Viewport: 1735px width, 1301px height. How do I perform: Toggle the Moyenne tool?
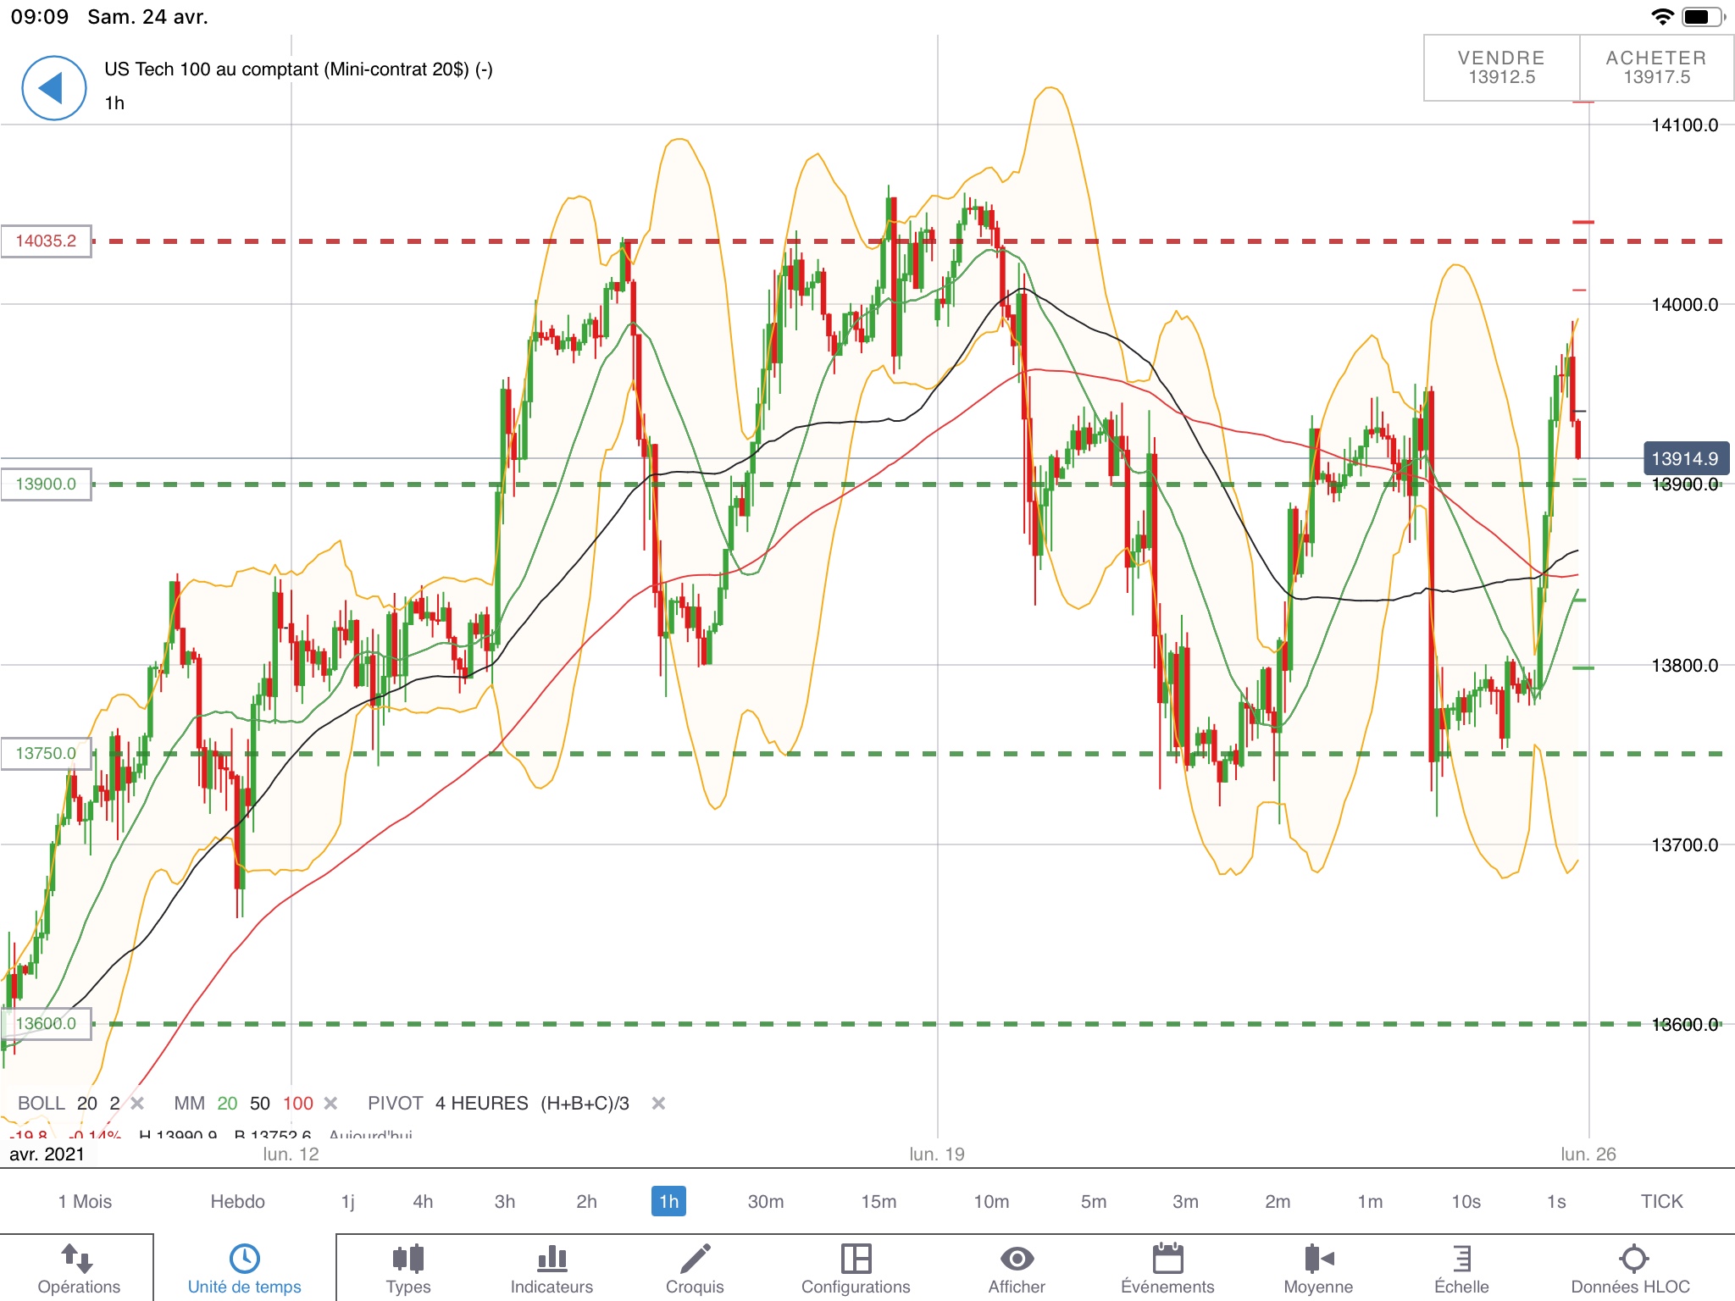point(1318,1268)
